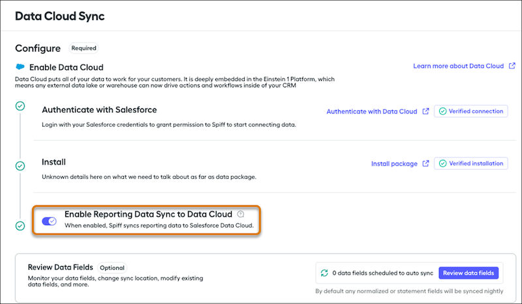Click the 'Monitor your data fields' description text
522x304 pixels.
(115, 281)
